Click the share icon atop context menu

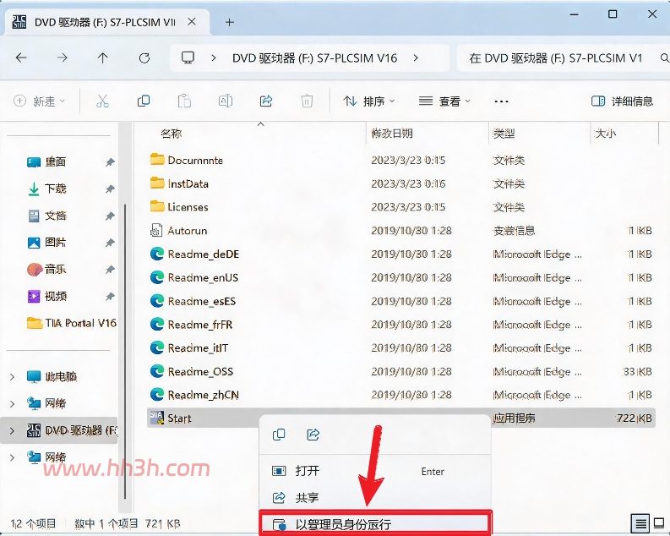(x=313, y=435)
